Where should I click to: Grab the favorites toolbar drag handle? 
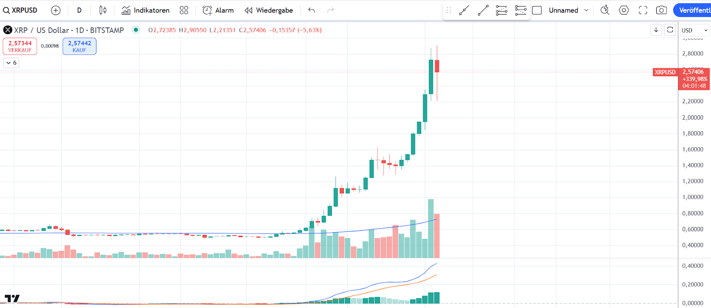pos(449,10)
